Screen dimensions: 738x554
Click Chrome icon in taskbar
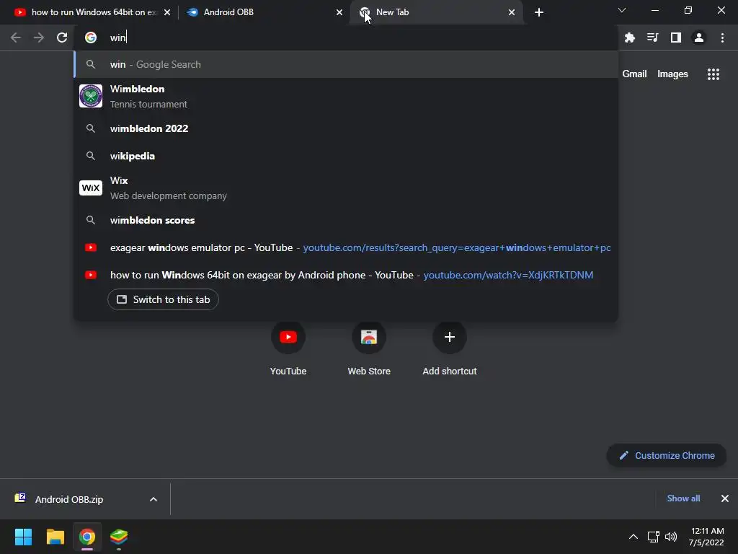point(87,537)
